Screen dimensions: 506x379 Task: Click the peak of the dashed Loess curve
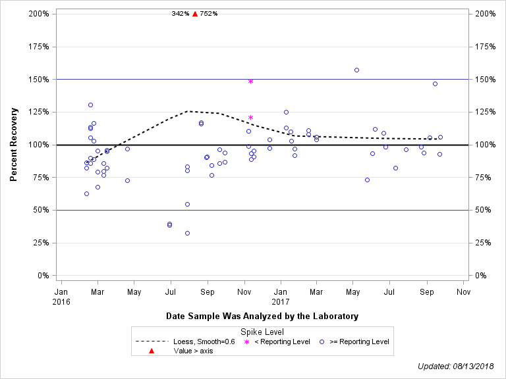[x=188, y=111]
